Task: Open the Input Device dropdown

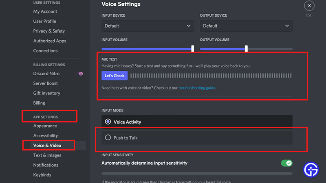Action: point(148,26)
